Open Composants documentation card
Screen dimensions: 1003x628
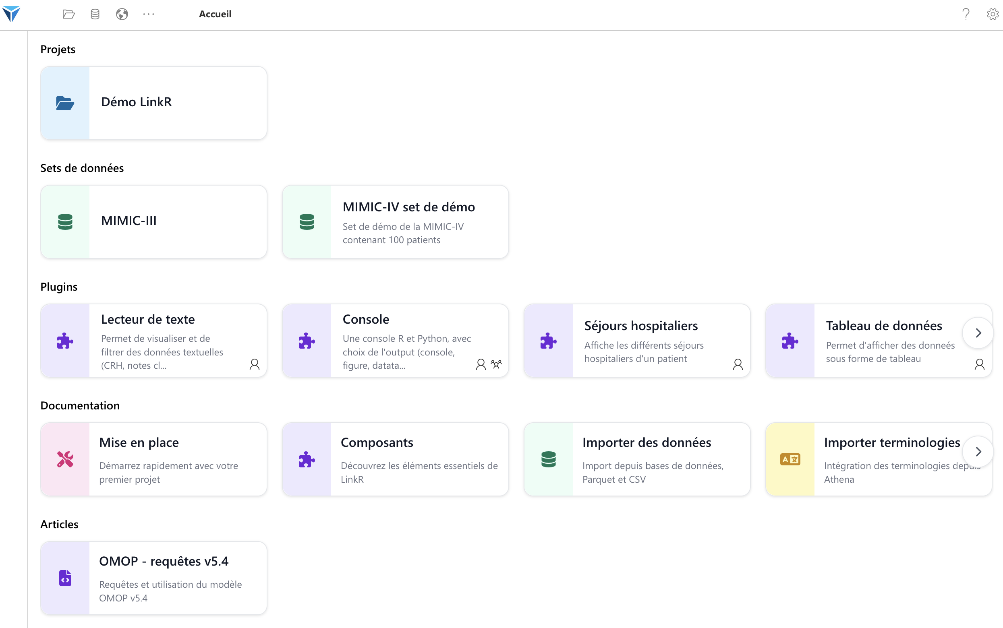click(x=395, y=459)
